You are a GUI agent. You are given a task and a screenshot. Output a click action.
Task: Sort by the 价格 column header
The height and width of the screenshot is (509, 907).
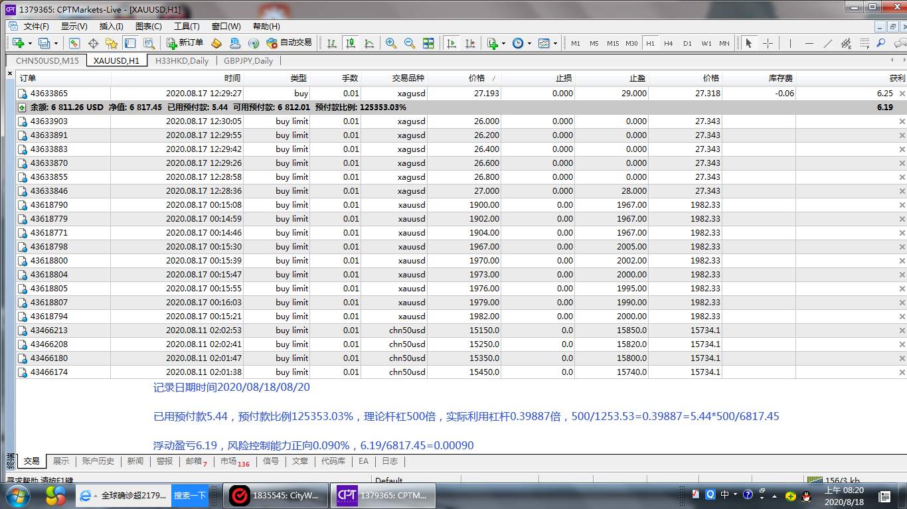coord(463,78)
